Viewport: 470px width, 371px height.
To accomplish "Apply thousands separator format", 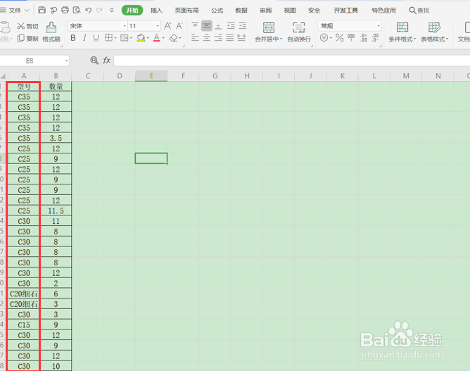I will click(351, 38).
